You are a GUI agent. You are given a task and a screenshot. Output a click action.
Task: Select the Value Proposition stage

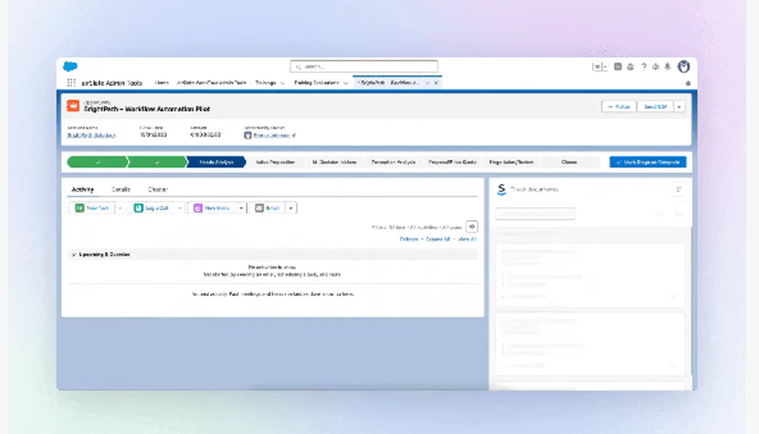click(x=276, y=162)
